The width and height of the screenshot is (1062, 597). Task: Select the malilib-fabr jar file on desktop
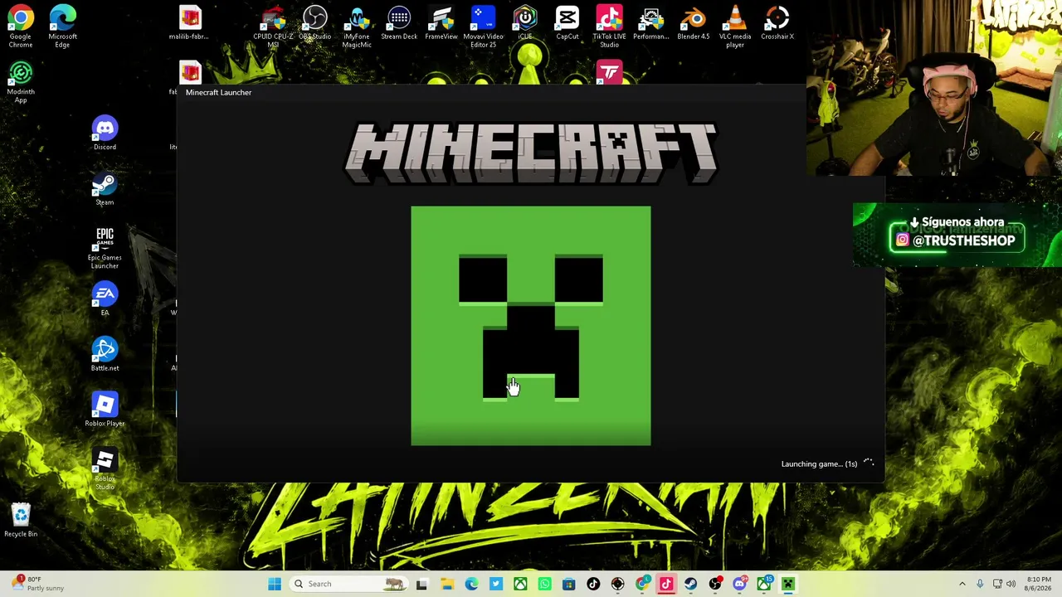click(x=189, y=22)
